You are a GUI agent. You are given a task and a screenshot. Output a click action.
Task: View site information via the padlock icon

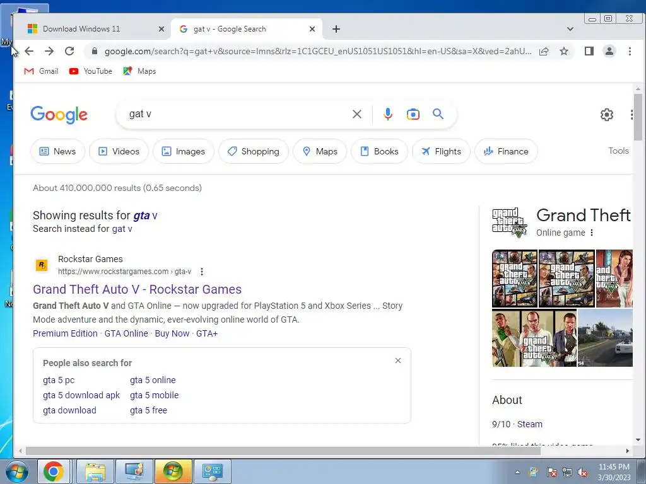point(95,51)
